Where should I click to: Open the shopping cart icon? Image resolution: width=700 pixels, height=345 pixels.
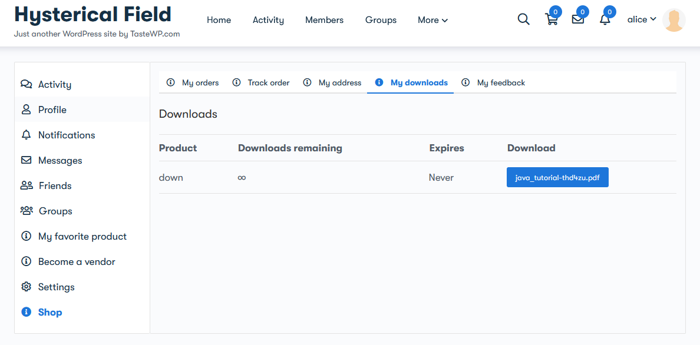[x=552, y=19]
